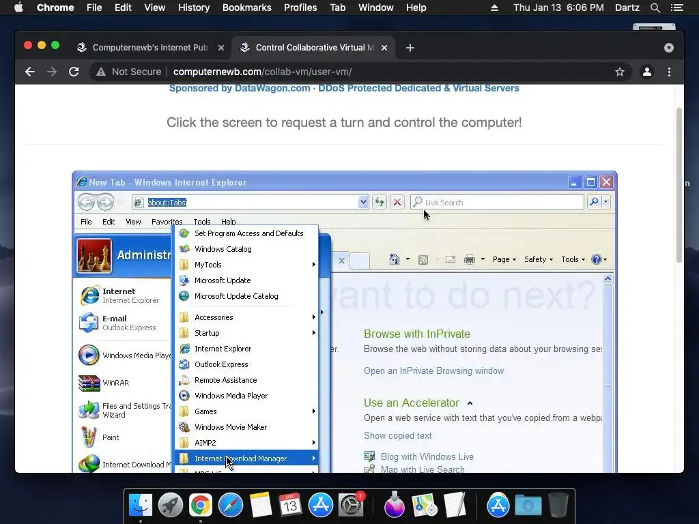The height and width of the screenshot is (524, 699).
Task: Click Blog with Windows Live link
Action: point(427,456)
